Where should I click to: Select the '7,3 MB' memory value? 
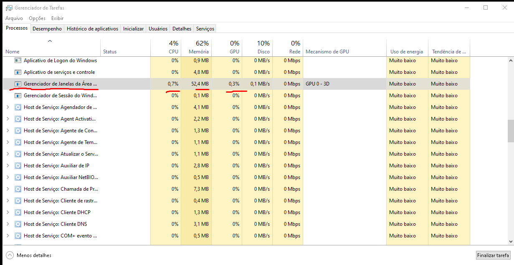point(202,189)
